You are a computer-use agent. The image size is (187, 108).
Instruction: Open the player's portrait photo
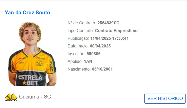point(32,54)
